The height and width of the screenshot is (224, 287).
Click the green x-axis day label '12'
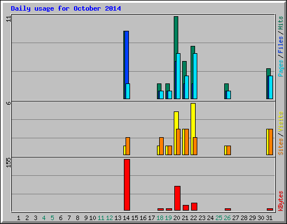pos(109,218)
